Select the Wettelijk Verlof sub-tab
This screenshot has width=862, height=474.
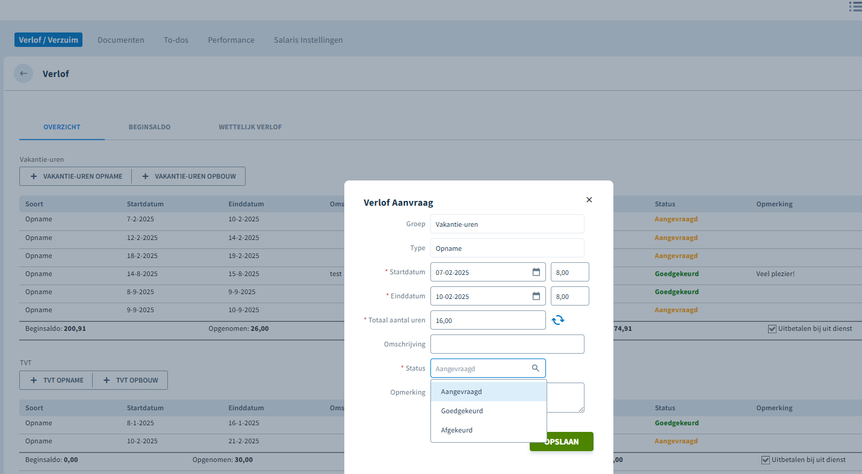point(250,127)
